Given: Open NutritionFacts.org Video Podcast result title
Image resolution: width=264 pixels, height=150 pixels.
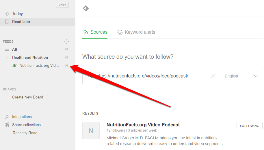Looking at the screenshot, I should point(143,125).
